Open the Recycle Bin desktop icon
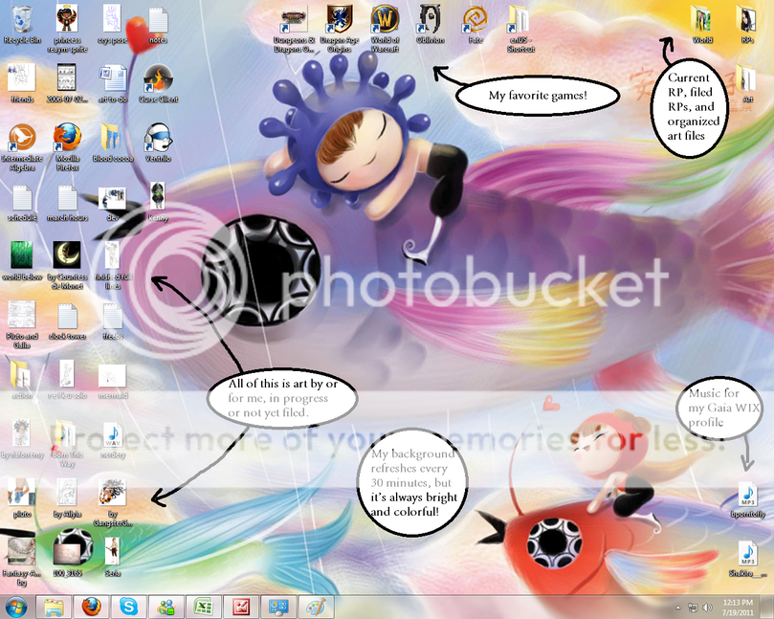The width and height of the screenshot is (774, 619). (x=21, y=19)
